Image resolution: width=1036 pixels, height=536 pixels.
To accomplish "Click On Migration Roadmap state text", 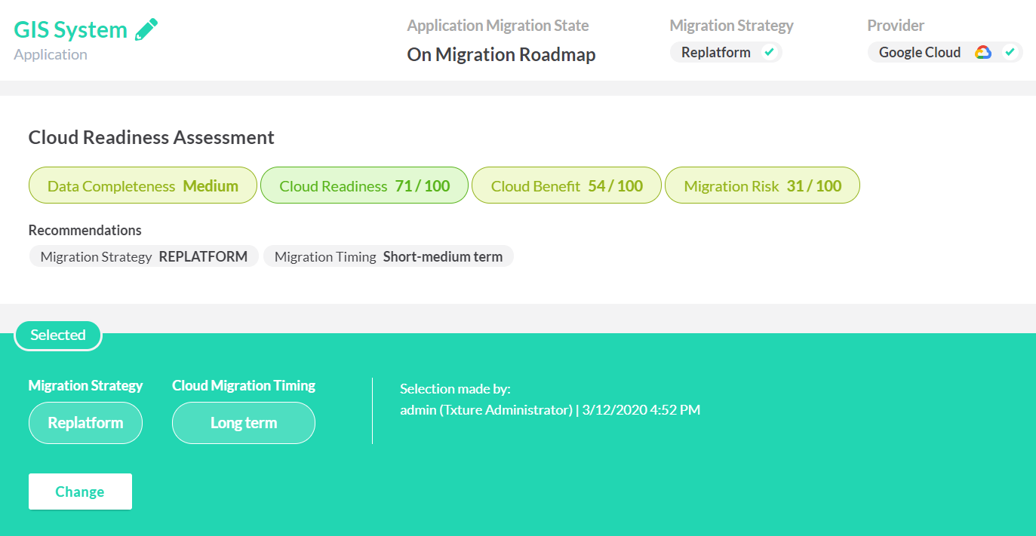I will pyautogui.click(x=501, y=55).
